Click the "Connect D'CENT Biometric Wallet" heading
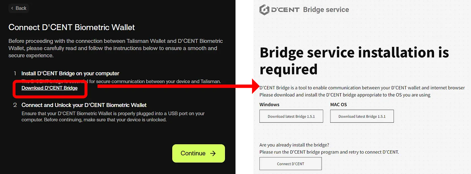Screen dimensions: 471x174 [72, 27]
